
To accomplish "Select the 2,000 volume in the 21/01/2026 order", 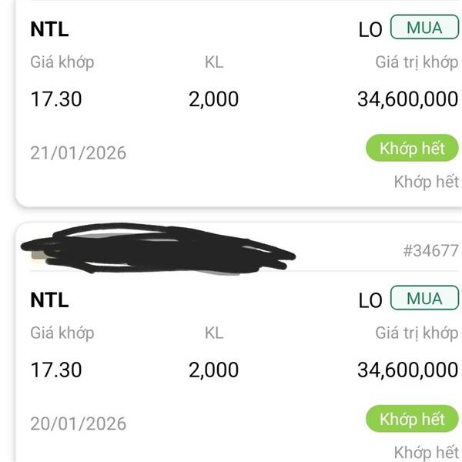I will (213, 99).
